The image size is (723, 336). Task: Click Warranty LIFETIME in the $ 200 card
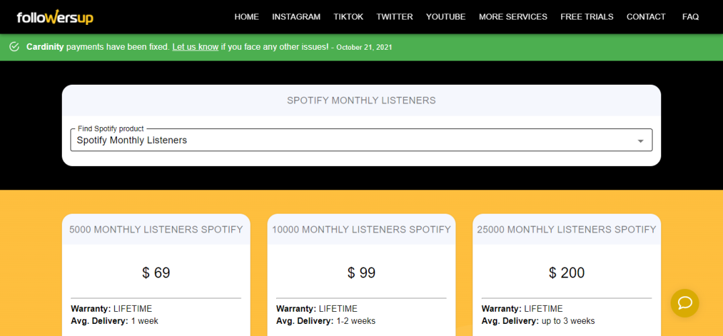[522, 309]
